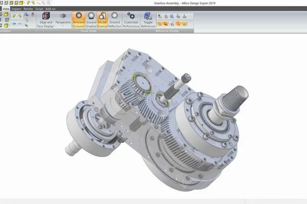Click the blue sketch-pencil icon in Reference Display
This screenshot has height=204, width=307.
coord(172,24)
